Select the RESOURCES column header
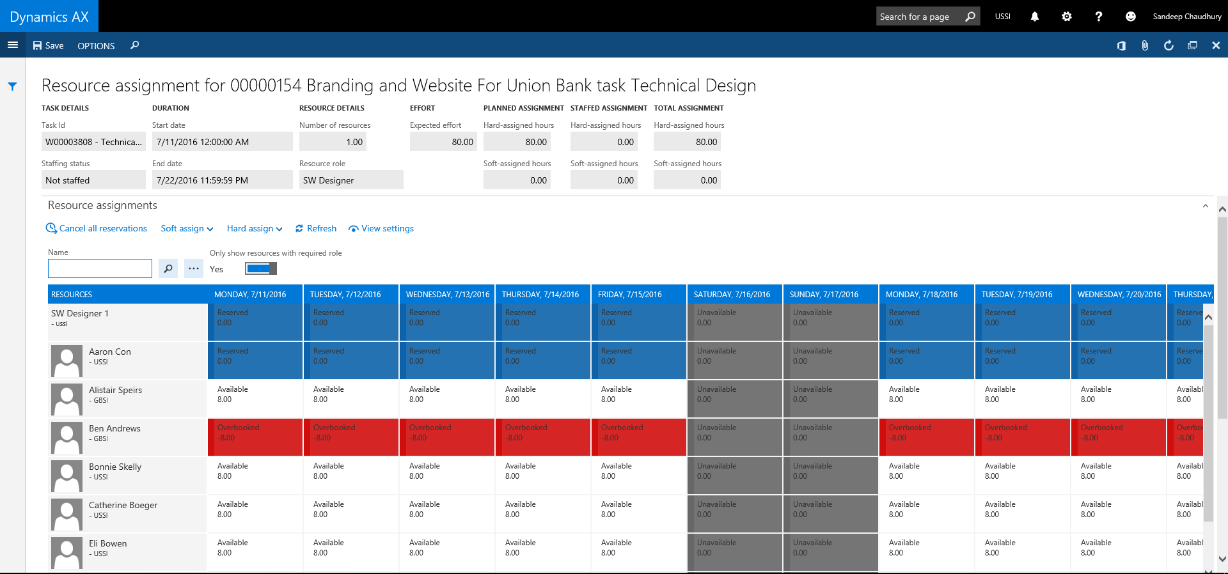This screenshot has height=574, width=1228. coord(127,294)
